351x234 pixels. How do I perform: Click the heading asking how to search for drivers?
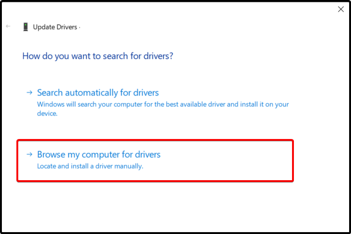(x=98, y=56)
